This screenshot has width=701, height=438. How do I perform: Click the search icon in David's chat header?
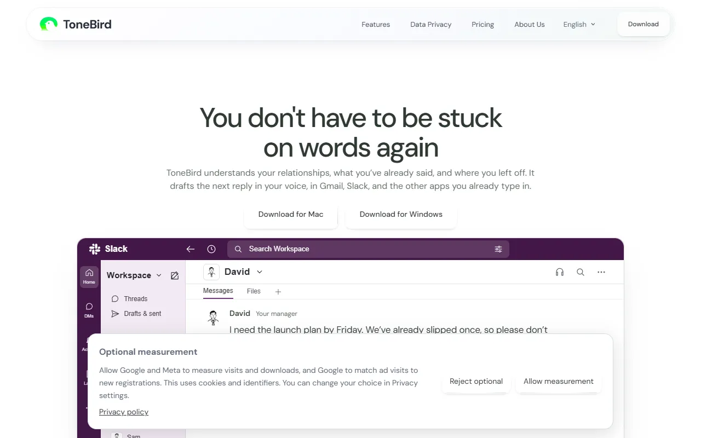point(581,272)
